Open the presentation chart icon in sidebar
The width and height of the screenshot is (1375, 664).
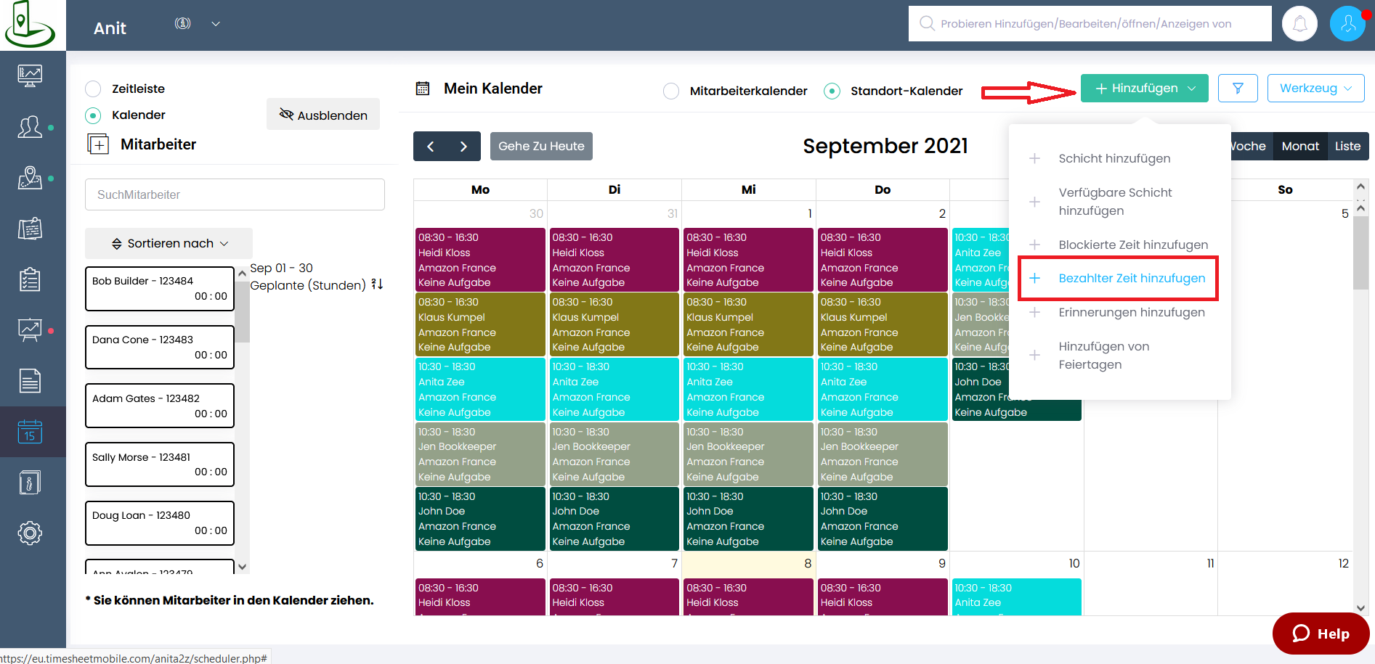coord(30,330)
